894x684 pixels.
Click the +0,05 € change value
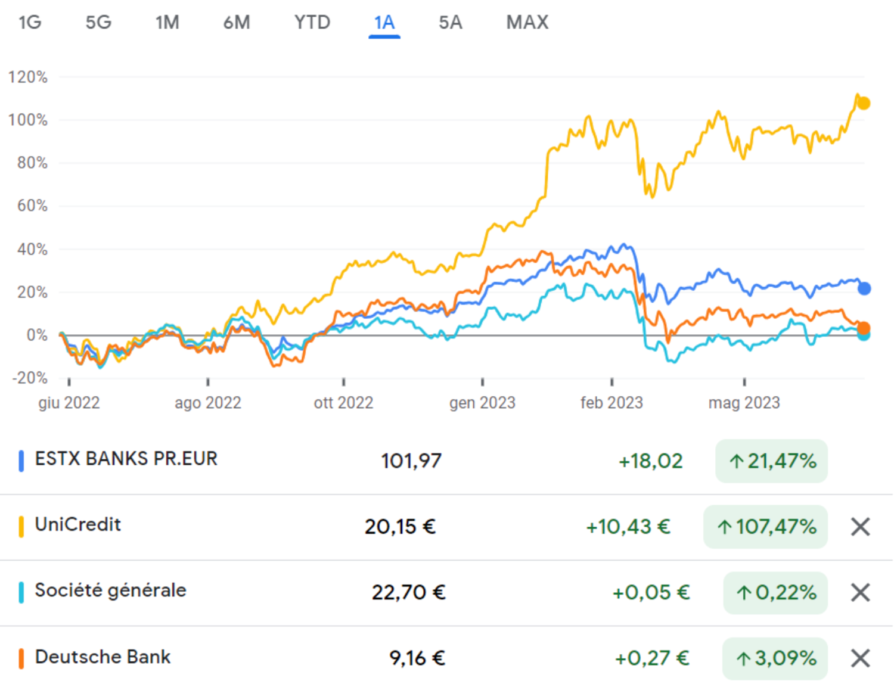(x=651, y=593)
